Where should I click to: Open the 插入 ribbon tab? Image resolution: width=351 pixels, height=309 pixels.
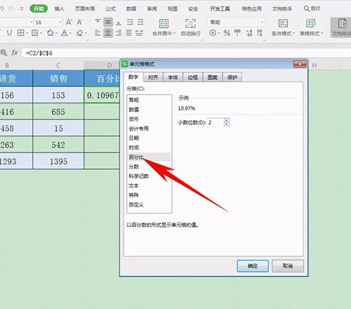(59, 9)
